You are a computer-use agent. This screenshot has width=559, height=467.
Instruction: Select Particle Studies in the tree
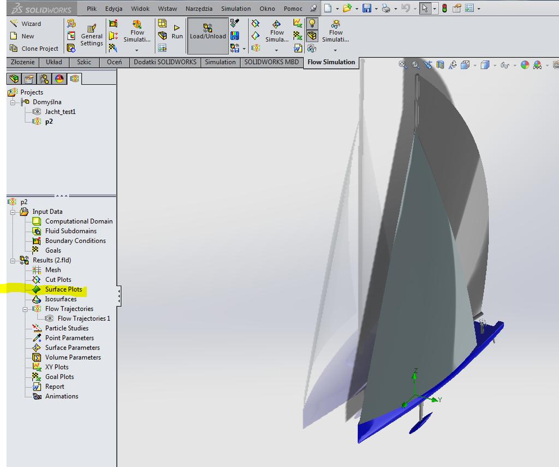click(67, 328)
